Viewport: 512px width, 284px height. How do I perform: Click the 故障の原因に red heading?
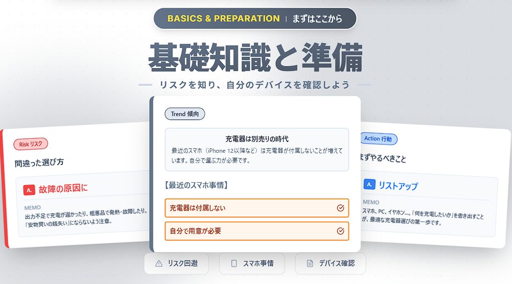63,189
